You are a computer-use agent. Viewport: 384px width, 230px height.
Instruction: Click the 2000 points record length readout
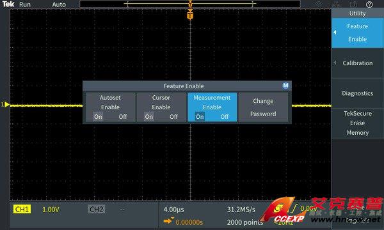click(245, 222)
